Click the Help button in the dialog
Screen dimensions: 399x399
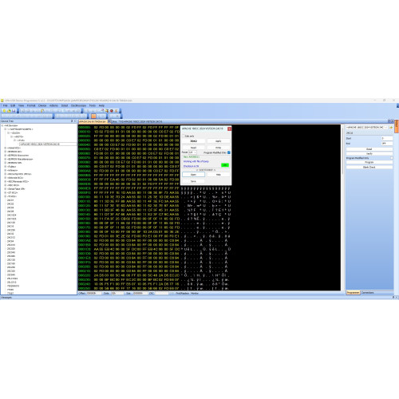click(x=219, y=175)
